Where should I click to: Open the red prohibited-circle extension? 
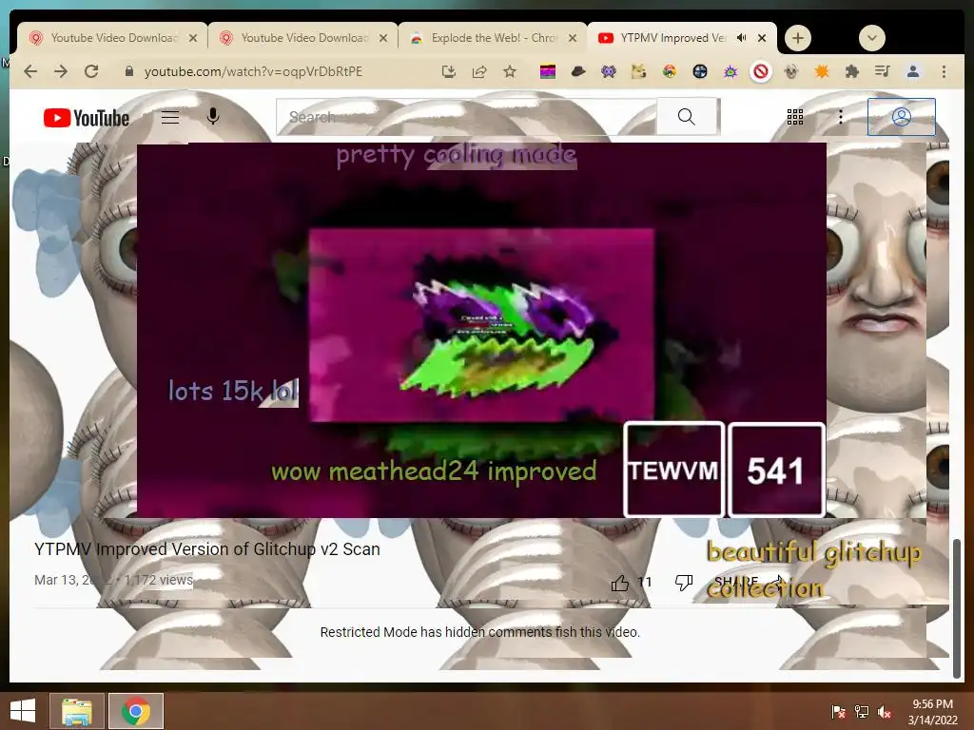(761, 72)
